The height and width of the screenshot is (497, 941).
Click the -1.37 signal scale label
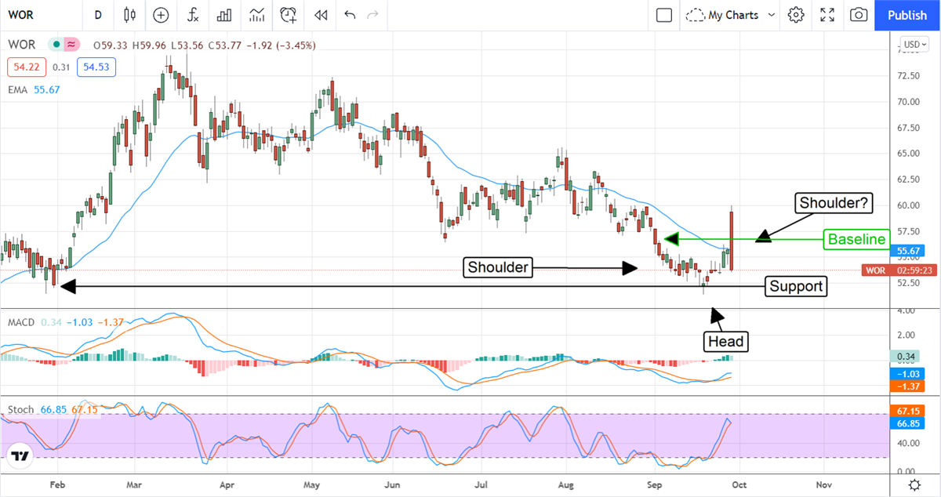point(906,387)
